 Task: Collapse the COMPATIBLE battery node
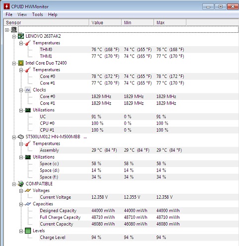14,184
